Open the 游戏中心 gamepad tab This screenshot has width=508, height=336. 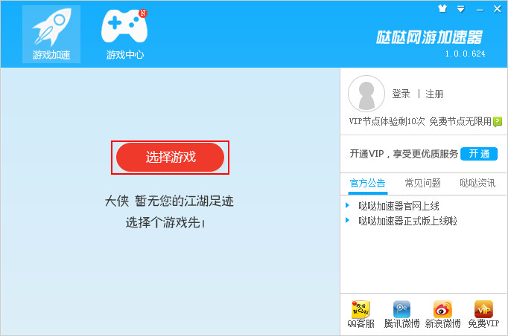pos(124,34)
